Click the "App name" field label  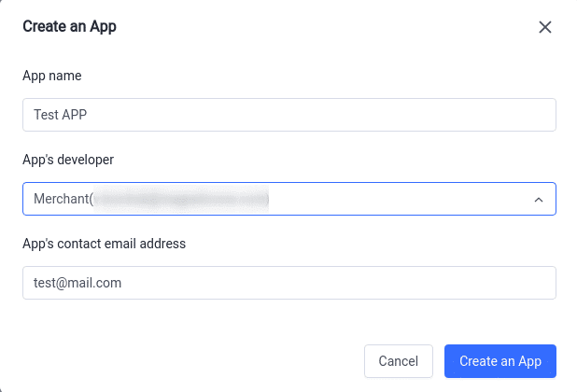point(52,76)
